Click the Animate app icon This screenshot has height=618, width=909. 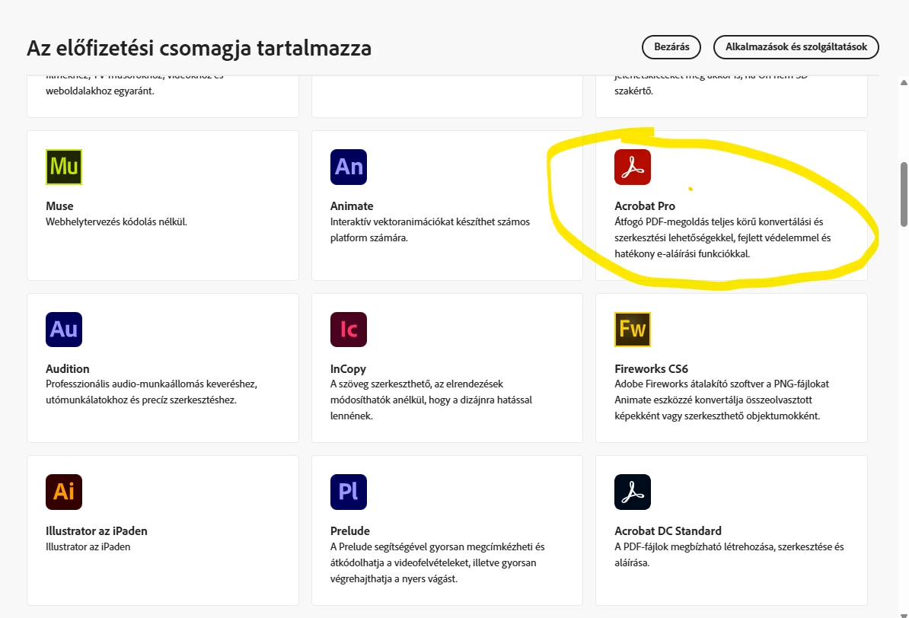pos(349,167)
